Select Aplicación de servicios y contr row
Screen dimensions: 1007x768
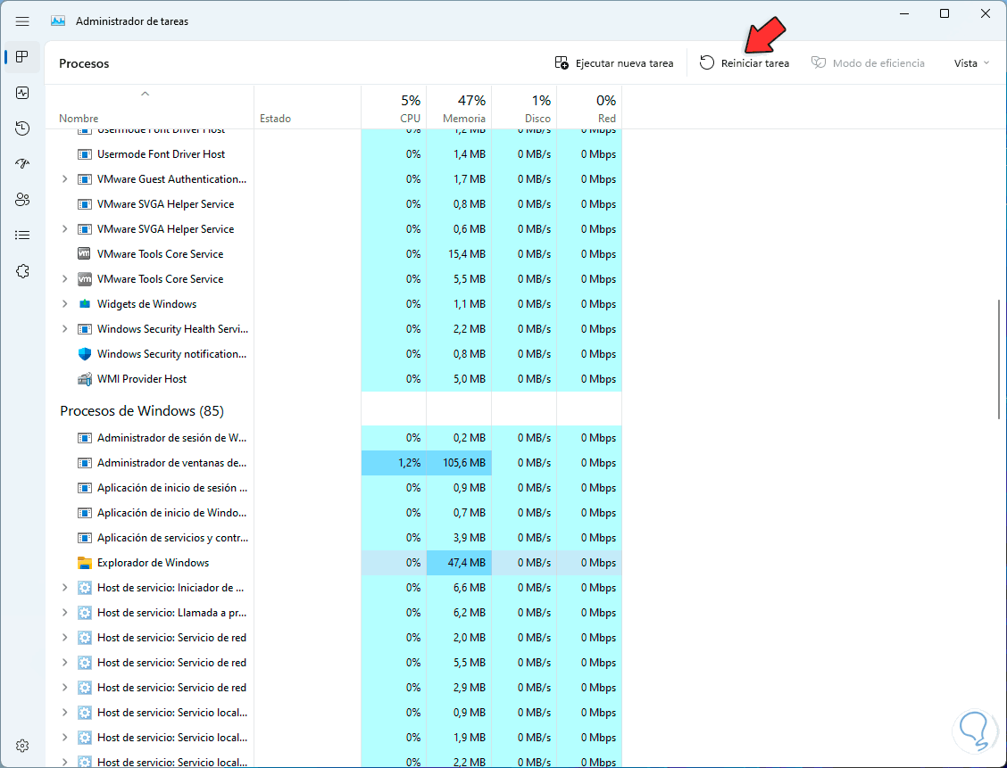(333, 538)
